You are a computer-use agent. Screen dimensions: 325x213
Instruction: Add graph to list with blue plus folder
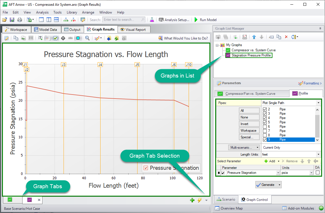click(109, 38)
